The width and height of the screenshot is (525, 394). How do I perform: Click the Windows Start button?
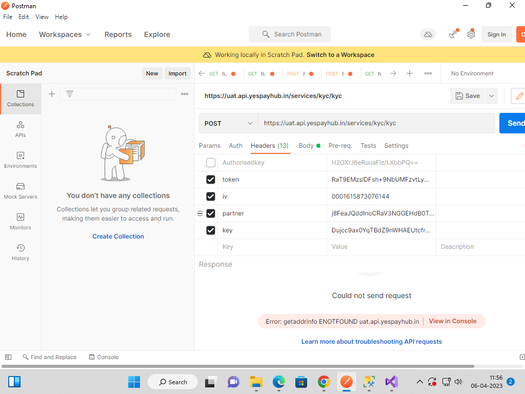click(x=134, y=382)
